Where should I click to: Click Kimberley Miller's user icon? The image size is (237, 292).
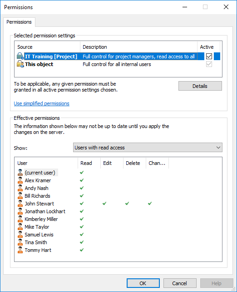(x=20, y=219)
